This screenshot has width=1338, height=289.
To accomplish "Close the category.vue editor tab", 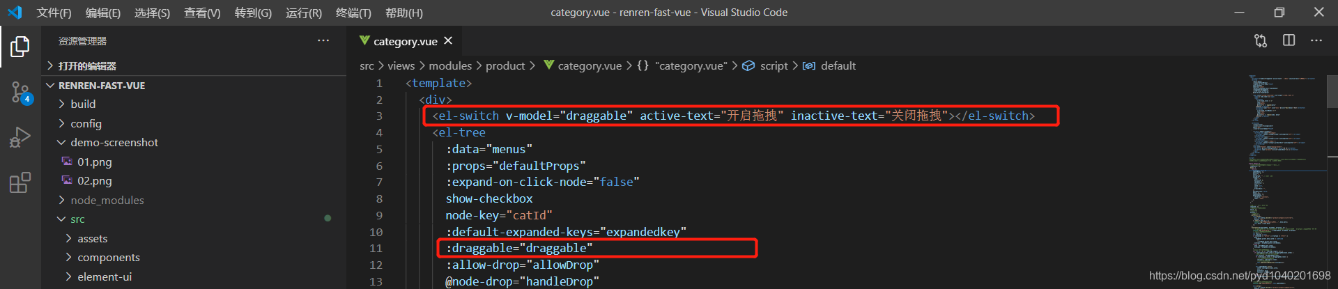I will pos(448,41).
